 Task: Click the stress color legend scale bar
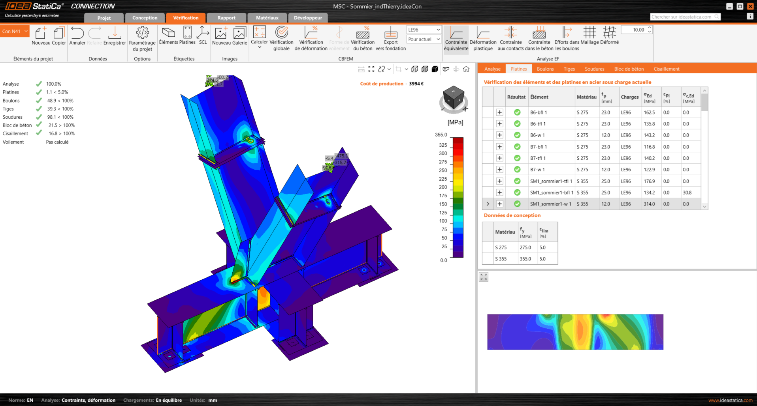click(x=458, y=197)
